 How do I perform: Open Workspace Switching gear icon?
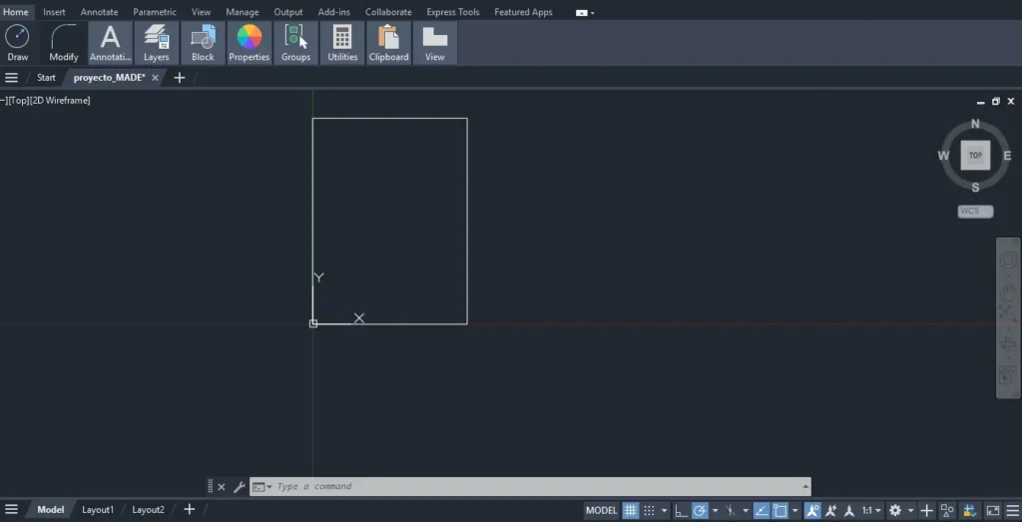point(895,510)
